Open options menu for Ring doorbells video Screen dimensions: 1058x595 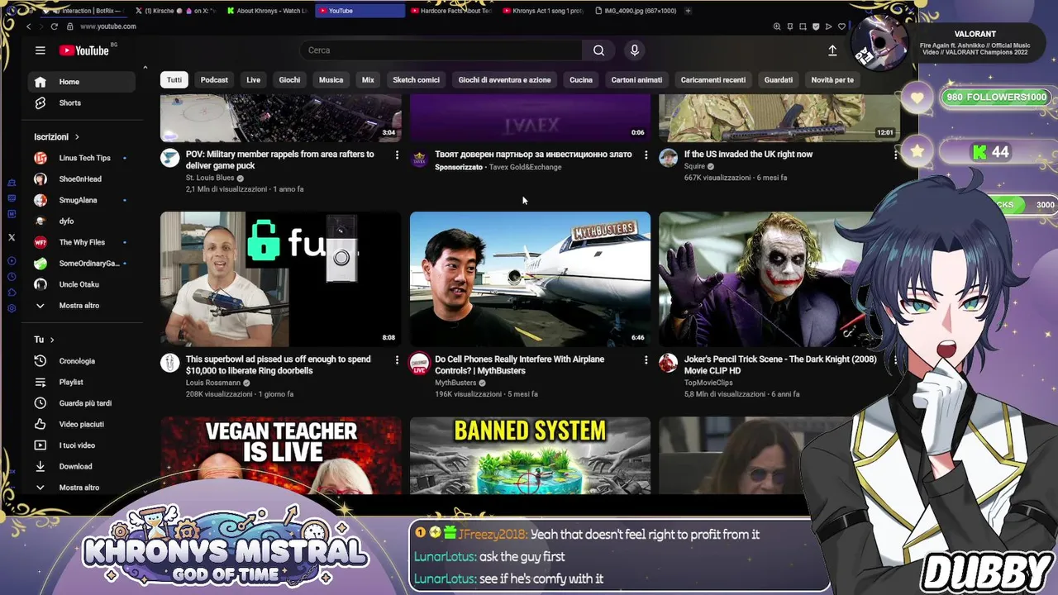pyautogui.click(x=397, y=360)
